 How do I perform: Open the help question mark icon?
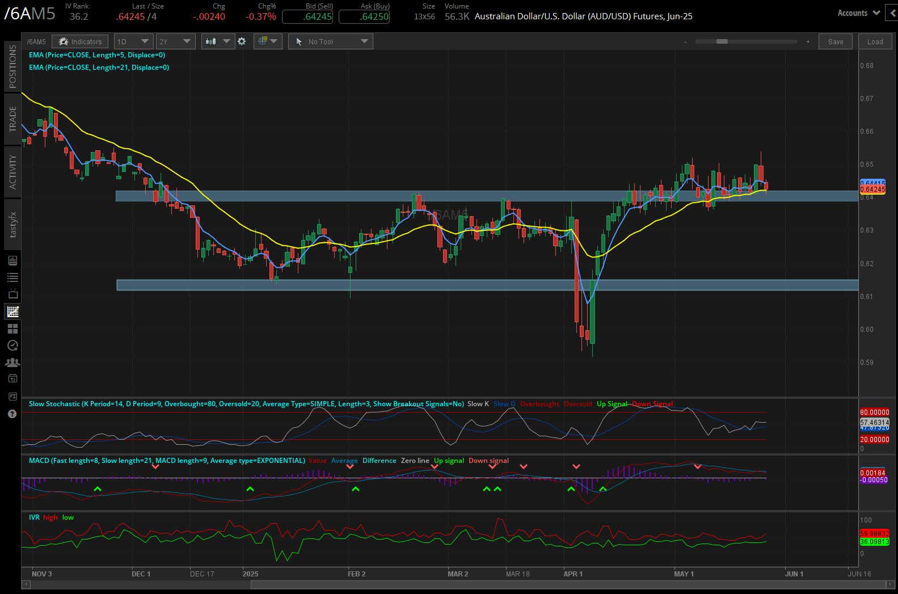(x=12, y=414)
